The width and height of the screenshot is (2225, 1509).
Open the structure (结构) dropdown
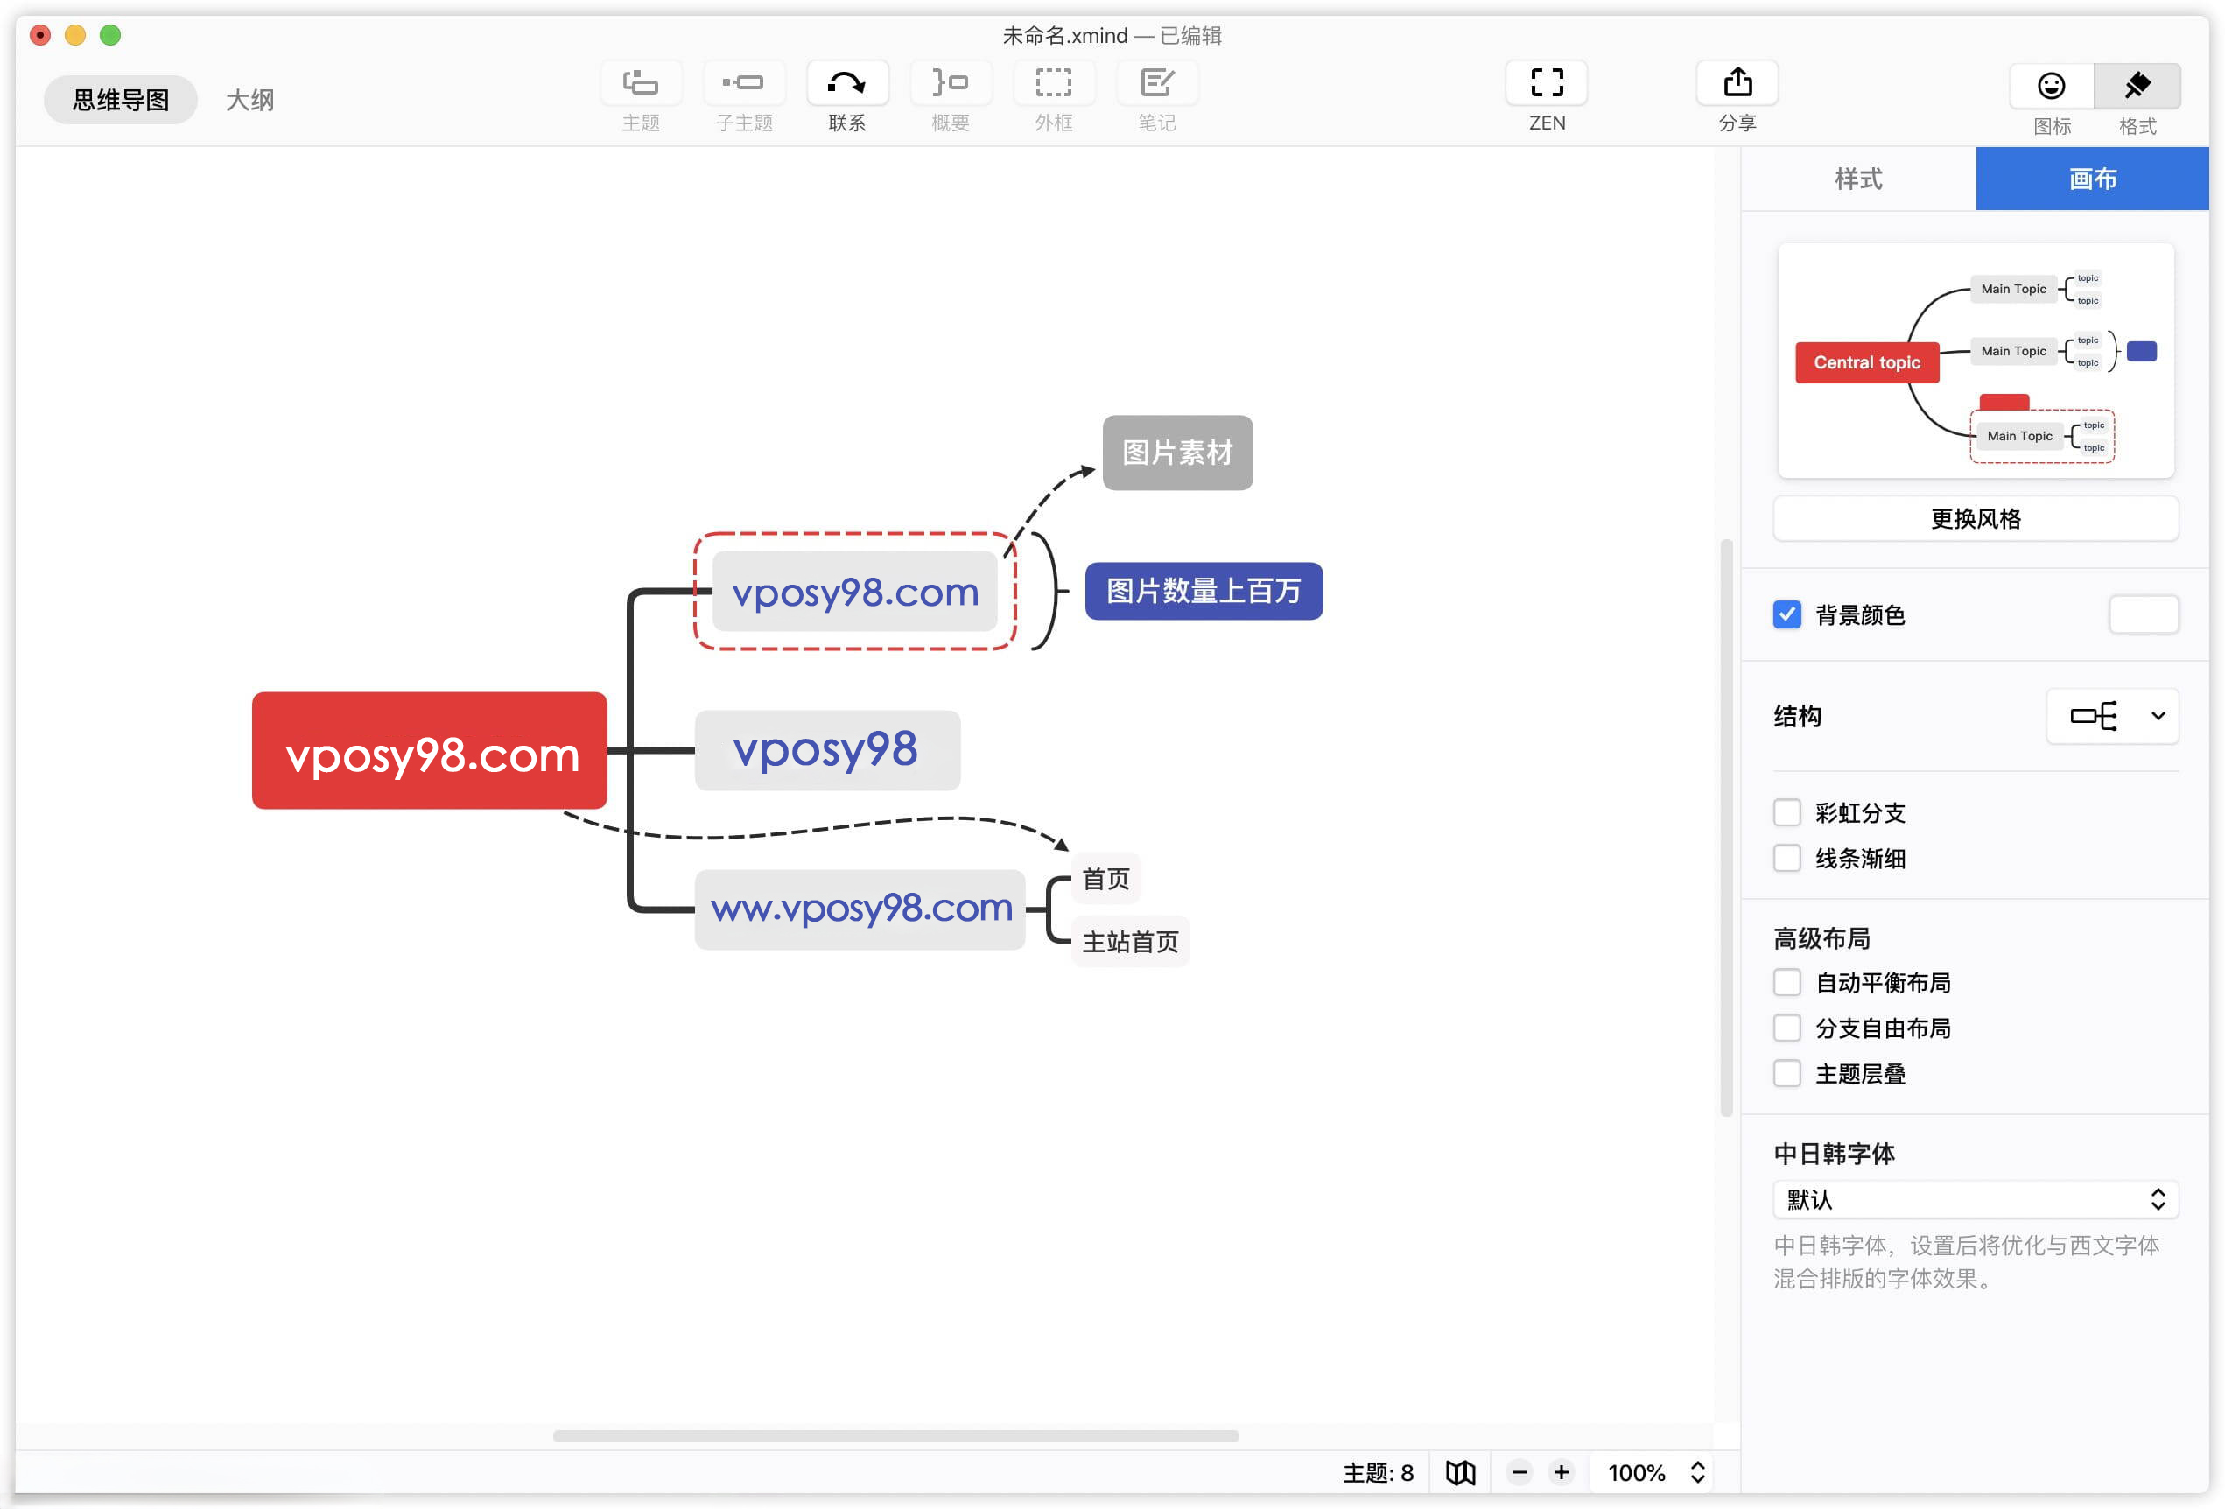click(2112, 716)
